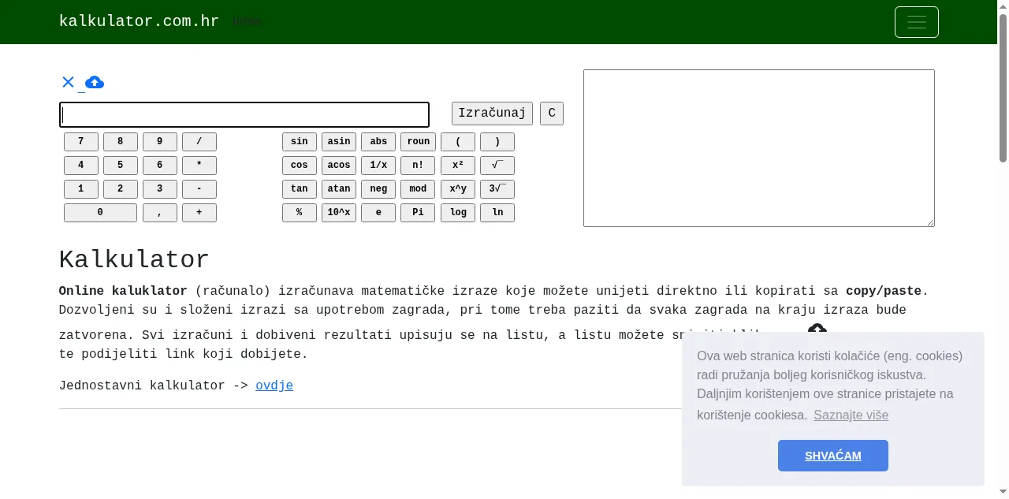This screenshot has width=1009, height=499.
Task: Click the blue X clear-list icon
Action: pyautogui.click(x=68, y=82)
